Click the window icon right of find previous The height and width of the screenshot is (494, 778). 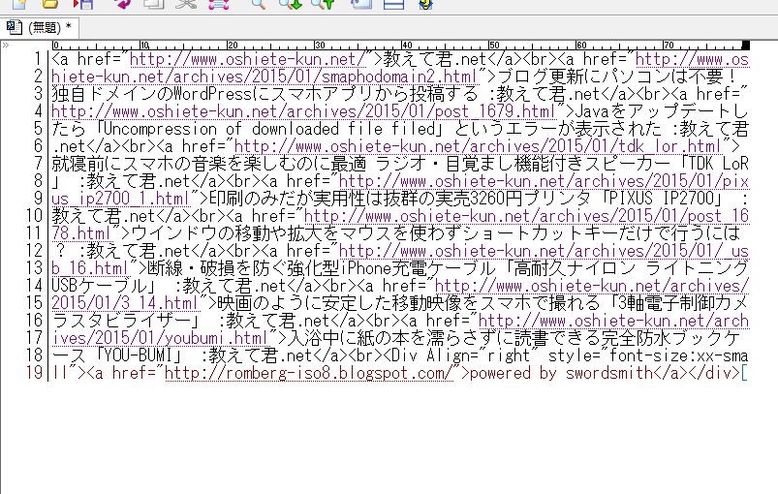point(360,5)
